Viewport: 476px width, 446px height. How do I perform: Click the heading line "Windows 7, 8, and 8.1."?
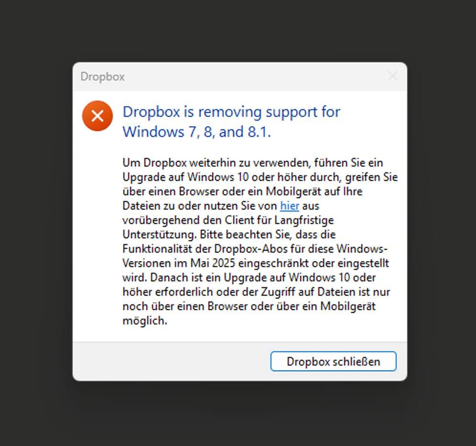pyautogui.click(x=196, y=132)
